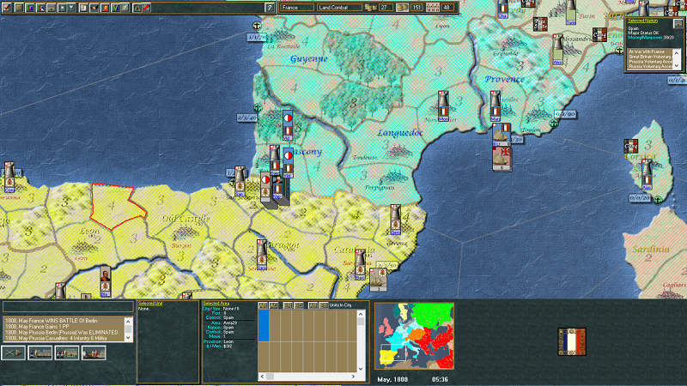This screenshot has height=386, width=687.
Task: Click the Selected Nation panel picture icon
Action: click(678, 23)
